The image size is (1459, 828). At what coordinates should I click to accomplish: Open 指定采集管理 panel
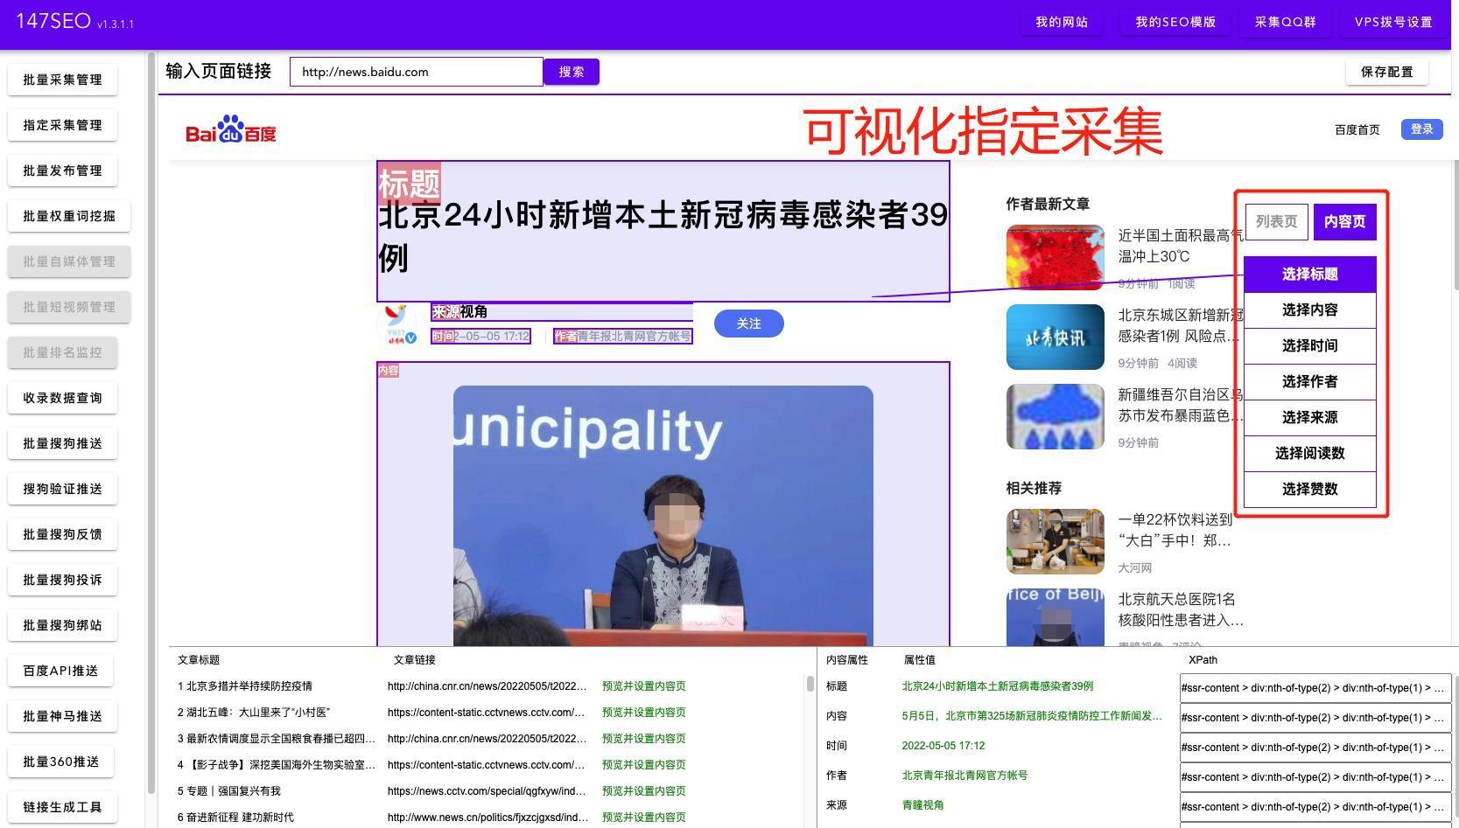61,125
